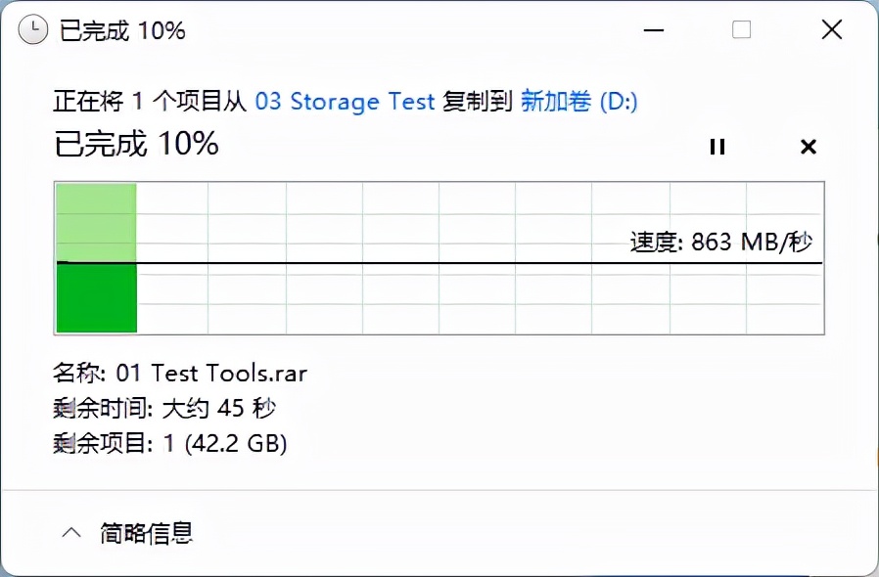Collapse details using the chevron arrow
879x577 pixels.
click(70, 533)
